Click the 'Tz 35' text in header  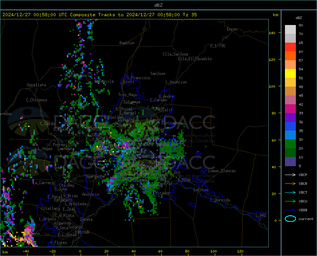[189, 15]
